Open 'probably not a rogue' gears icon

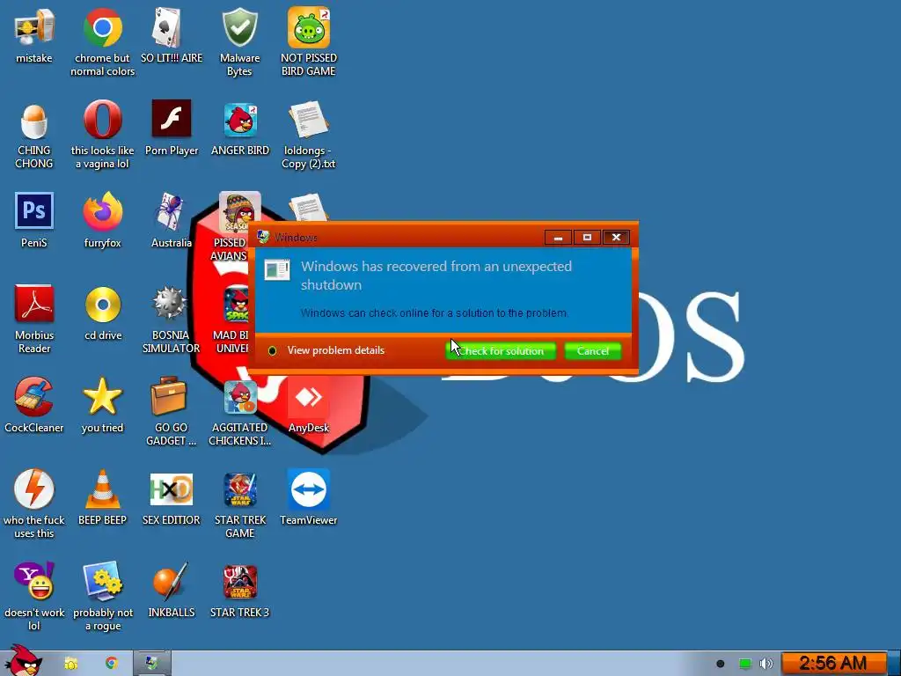pos(102,581)
